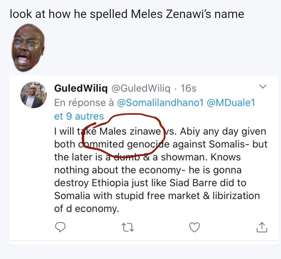Show the "et 9 autres" recipients
The width and height of the screenshot is (281, 259).
click(79, 116)
